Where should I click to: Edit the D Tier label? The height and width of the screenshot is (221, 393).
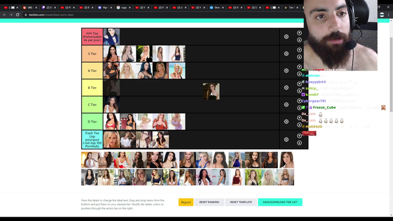(92, 122)
